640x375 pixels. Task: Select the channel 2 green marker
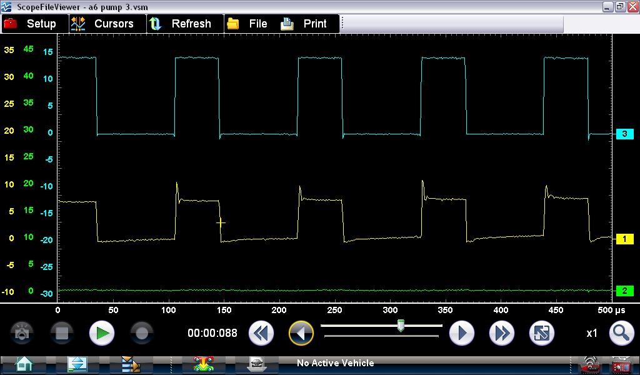[x=624, y=291]
